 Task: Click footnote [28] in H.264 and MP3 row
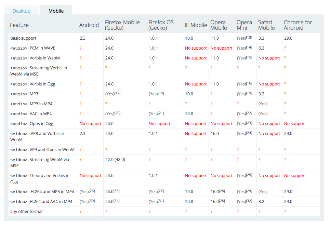pos(222,191)
